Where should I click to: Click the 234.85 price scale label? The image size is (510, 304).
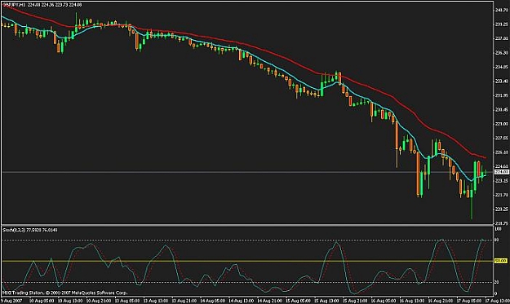(502, 67)
